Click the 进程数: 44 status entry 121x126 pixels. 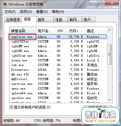click(x=11, y=120)
